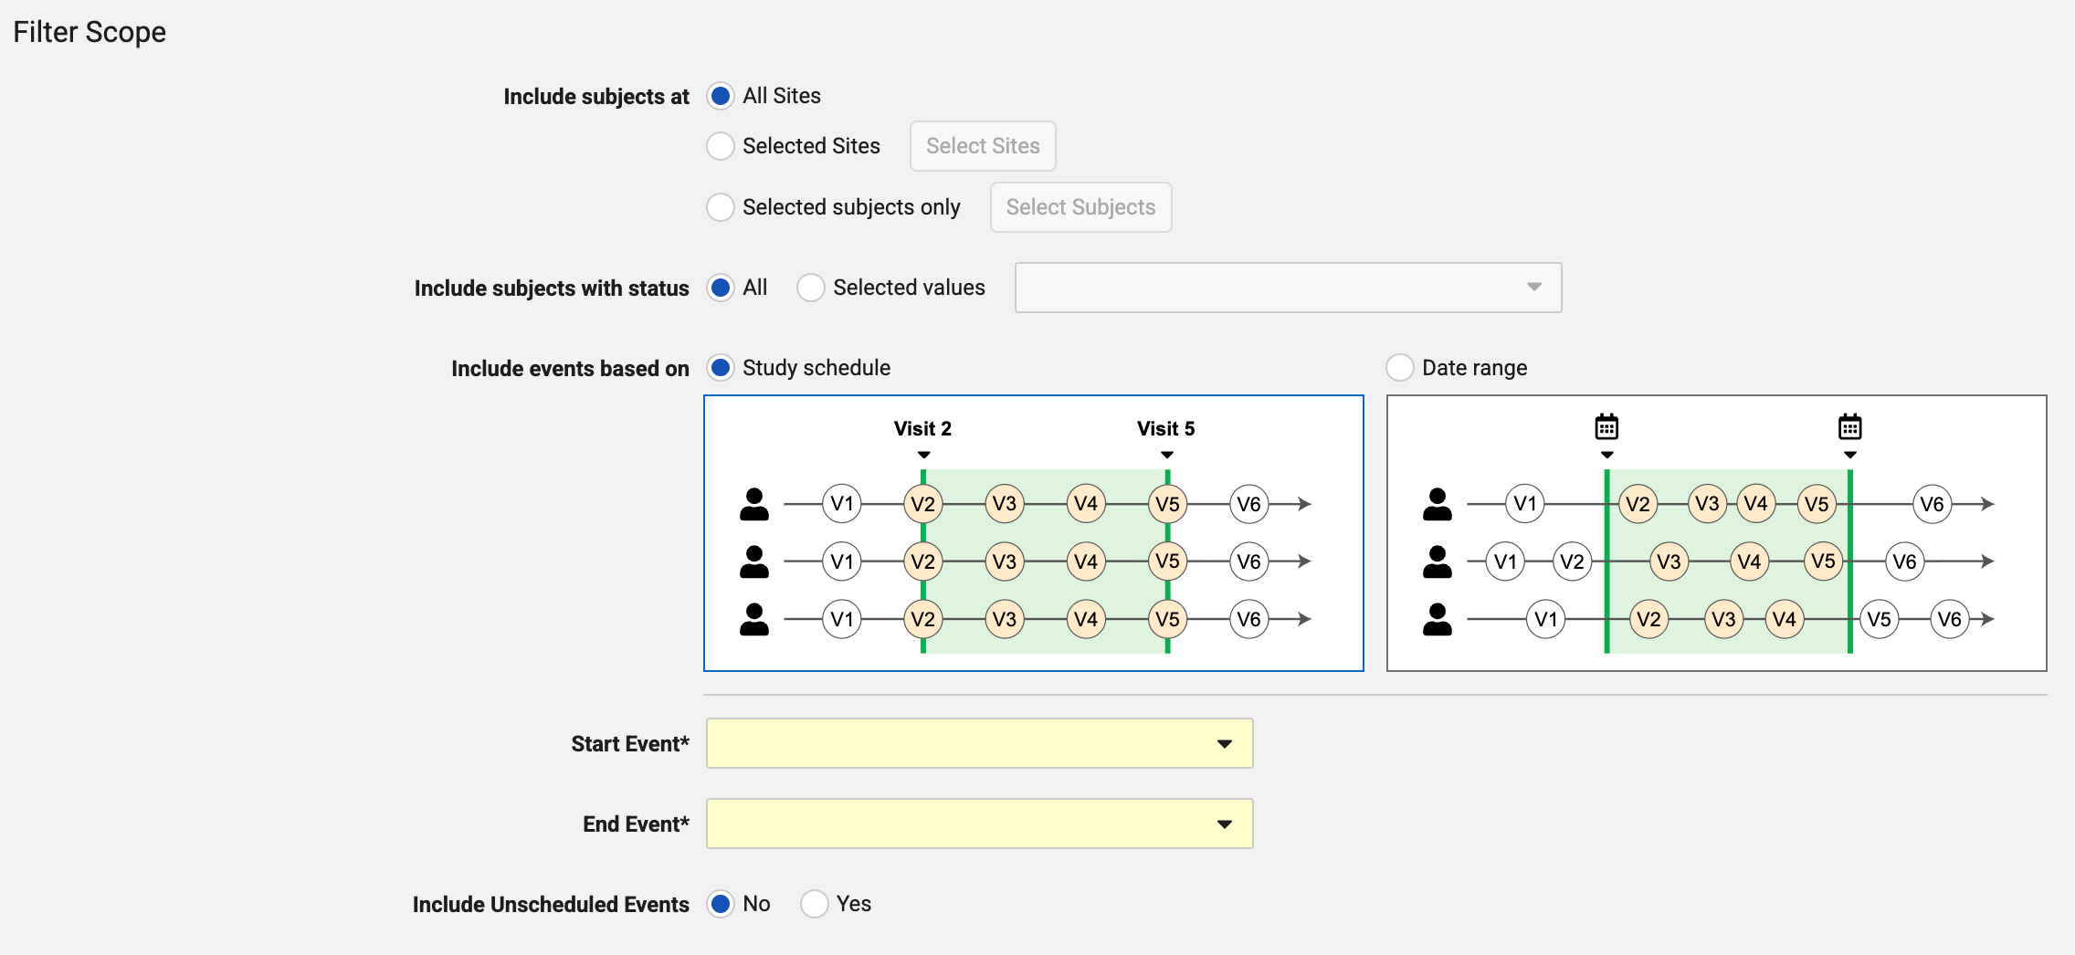The height and width of the screenshot is (955, 2075).
Task: Open the End Event dropdown
Action: pos(980,824)
